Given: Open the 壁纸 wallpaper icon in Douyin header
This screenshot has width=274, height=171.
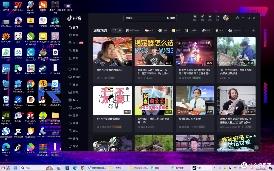Looking at the screenshot, I should pos(195,17).
